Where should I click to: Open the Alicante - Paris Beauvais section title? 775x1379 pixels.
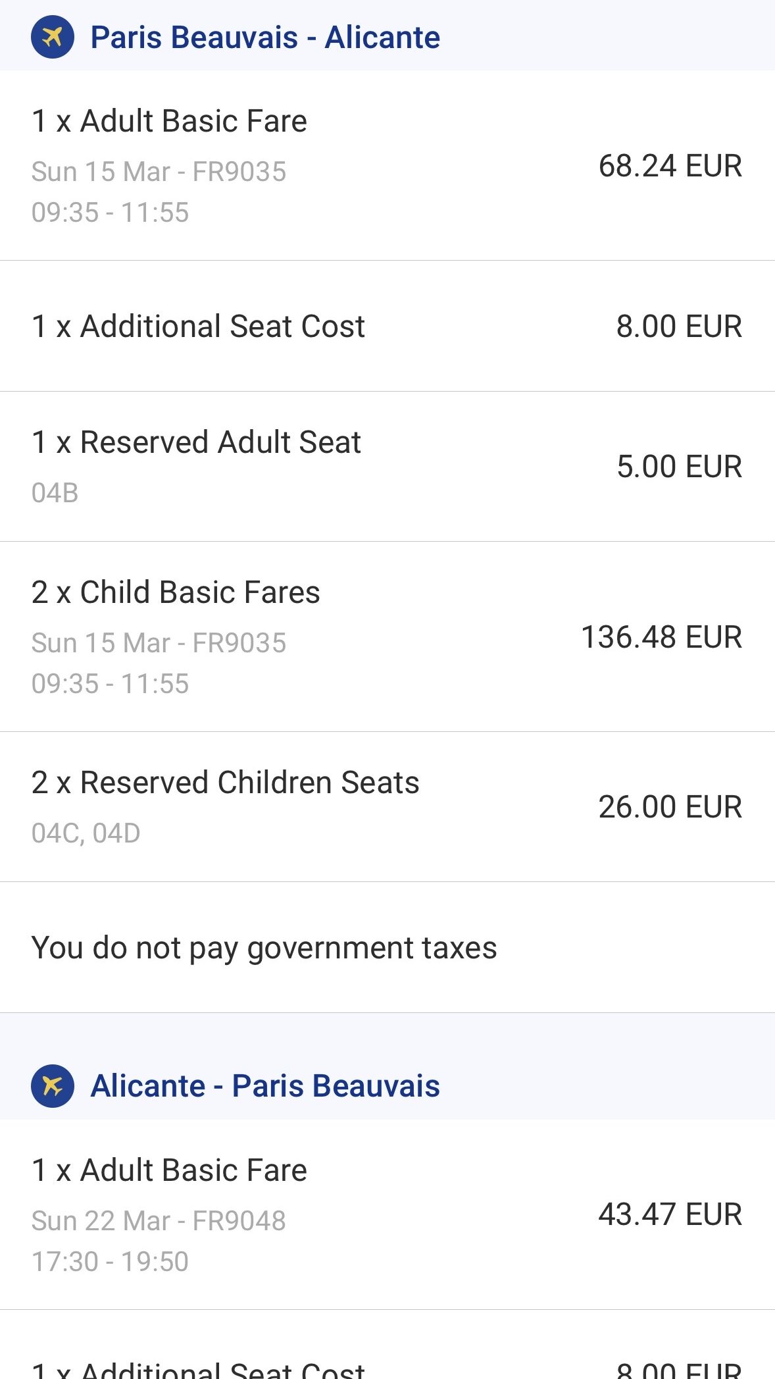coord(264,1085)
